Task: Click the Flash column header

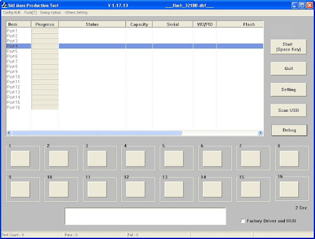Action: (240, 24)
